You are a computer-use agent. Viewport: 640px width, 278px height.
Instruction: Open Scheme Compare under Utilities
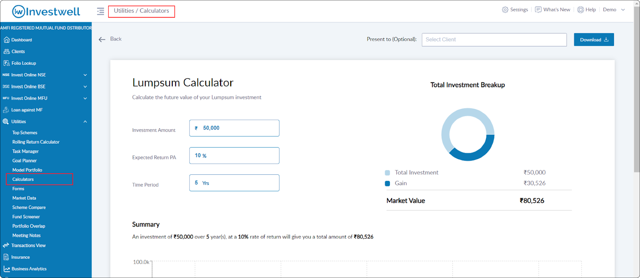(29, 207)
